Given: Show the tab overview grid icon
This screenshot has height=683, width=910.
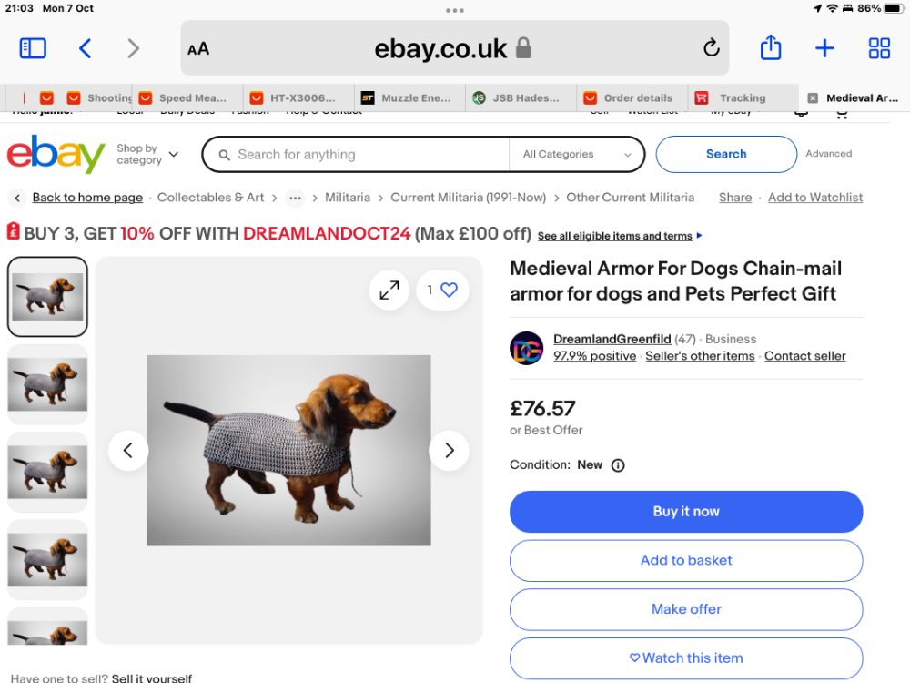Looking at the screenshot, I should coord(879,48).
